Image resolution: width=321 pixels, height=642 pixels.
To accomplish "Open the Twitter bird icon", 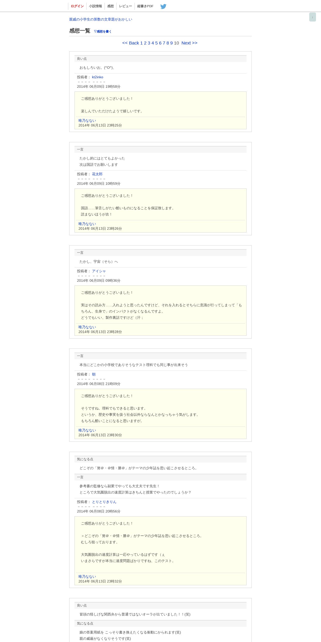I will tap(163, 6).
